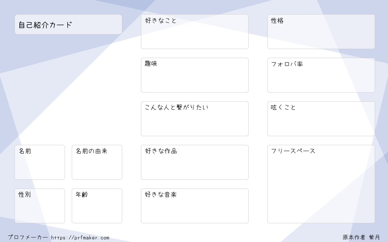Select the こんな人と繋がりたい field

point(195,119)
